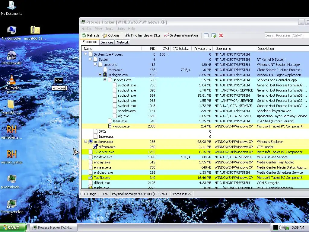
Task: Click Processes: 27 status entry
Action: (x=181, y=194)
